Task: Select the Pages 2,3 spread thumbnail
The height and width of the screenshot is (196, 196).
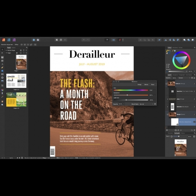Action: point(16,81)
